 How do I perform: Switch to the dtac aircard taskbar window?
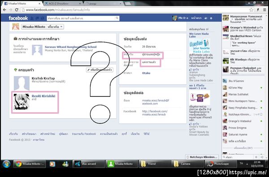[x=88, y=164]
